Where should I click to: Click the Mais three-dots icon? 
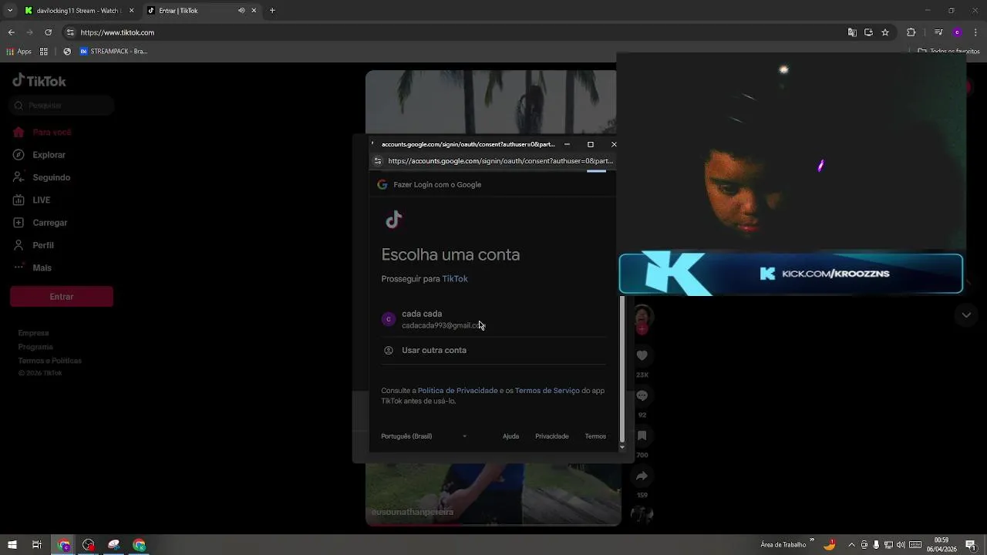19,267
